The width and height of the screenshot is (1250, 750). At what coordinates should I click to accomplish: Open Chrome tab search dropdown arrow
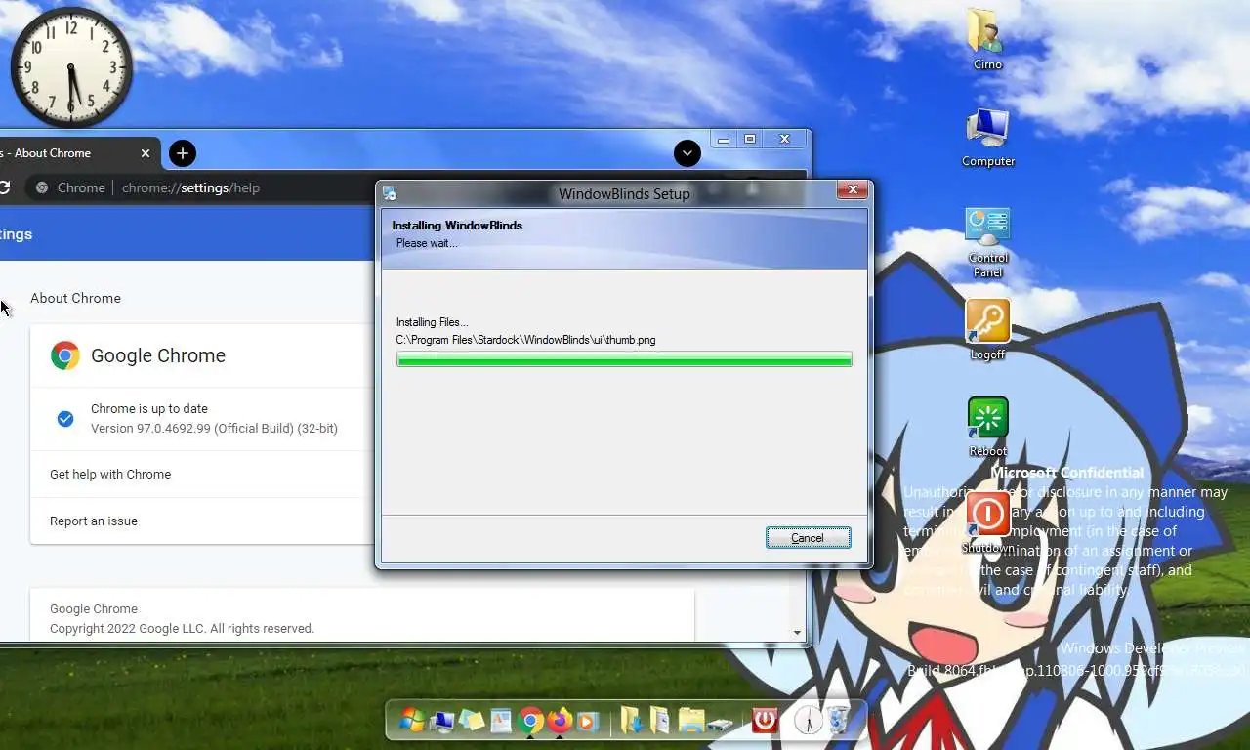pyautogui.click(x=687, y=152)
